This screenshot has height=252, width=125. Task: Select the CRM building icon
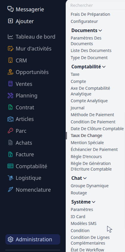pos(10,60)
